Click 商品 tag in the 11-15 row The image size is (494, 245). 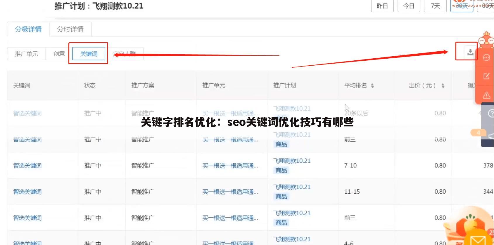tap(281, 197)
